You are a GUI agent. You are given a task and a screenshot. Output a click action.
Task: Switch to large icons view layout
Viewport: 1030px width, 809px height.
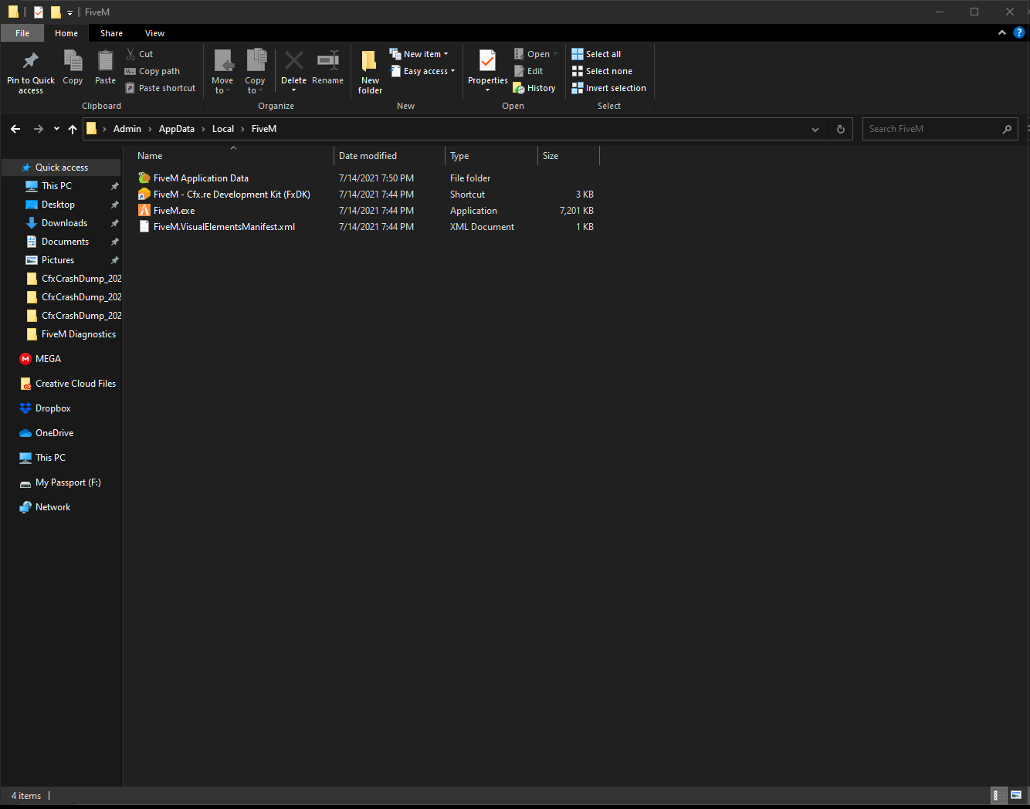point(1016,795)
